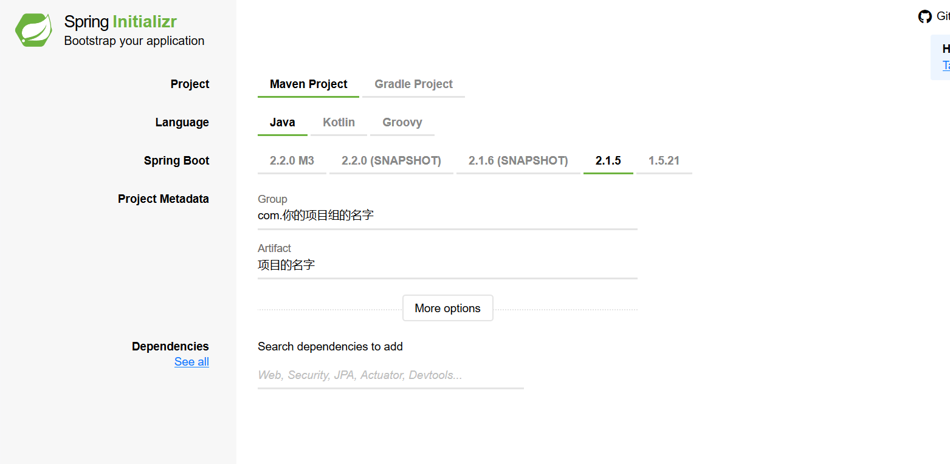Select Maven Project option
Image resolution: width=950 pixels, height=464 pixels.
pyautogui.click(x=308, y=84)
